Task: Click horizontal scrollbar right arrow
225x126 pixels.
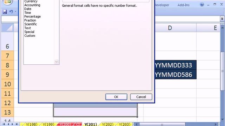Action: coord(216,124)
